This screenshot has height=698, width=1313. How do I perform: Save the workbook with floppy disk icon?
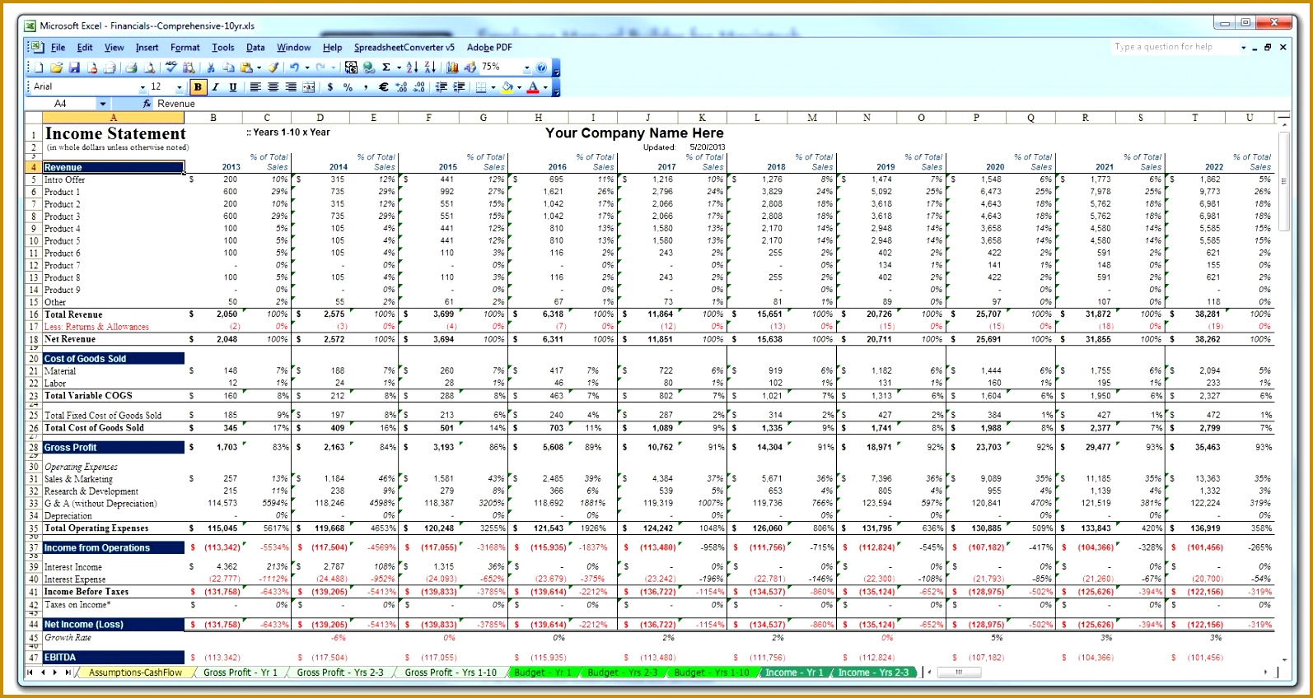click(74, 67)
